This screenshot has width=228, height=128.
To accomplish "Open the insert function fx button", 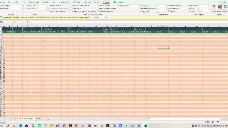I will [28, 22].
